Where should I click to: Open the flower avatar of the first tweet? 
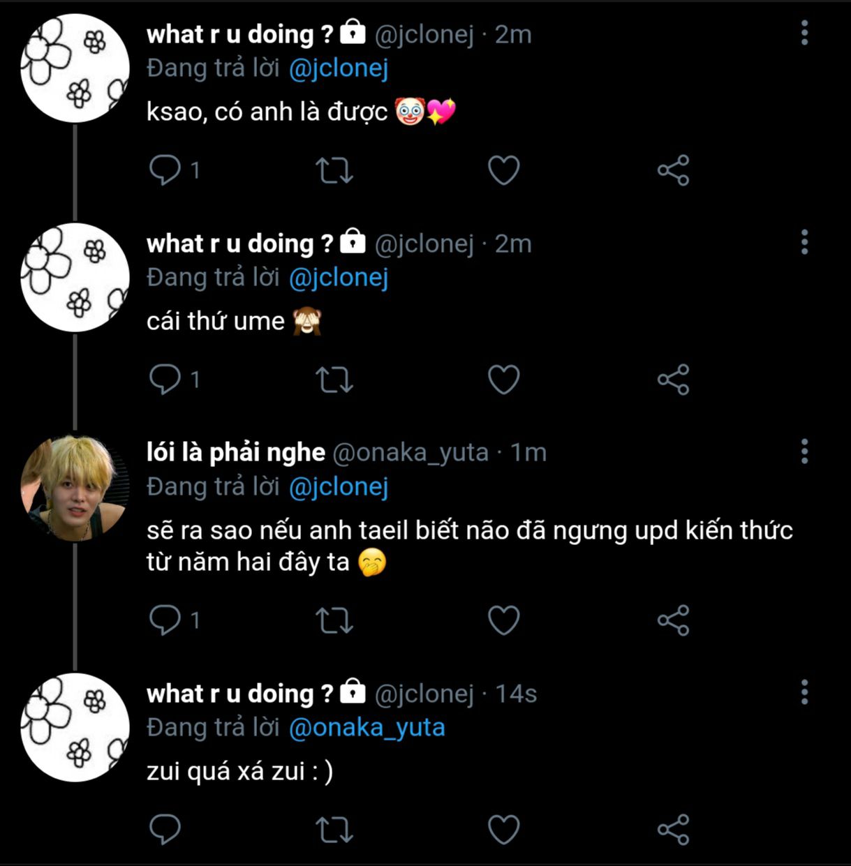point(75,68)
